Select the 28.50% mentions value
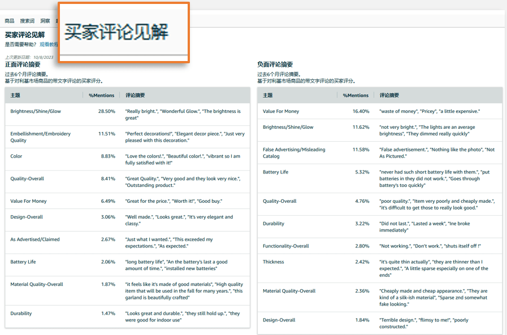Image resolution: width=507 pixels, height=335 pixels. (107, 111)
